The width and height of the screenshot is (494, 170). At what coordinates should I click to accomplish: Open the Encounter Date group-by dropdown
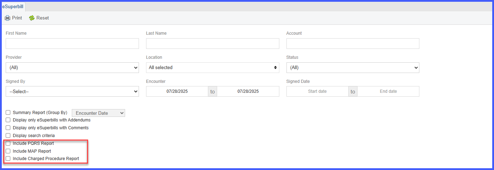[x=98, y=113]
